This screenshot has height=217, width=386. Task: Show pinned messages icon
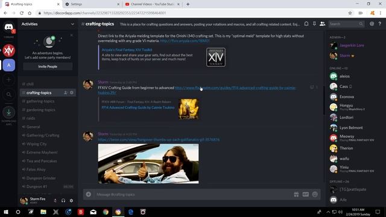tap(314, 24)
